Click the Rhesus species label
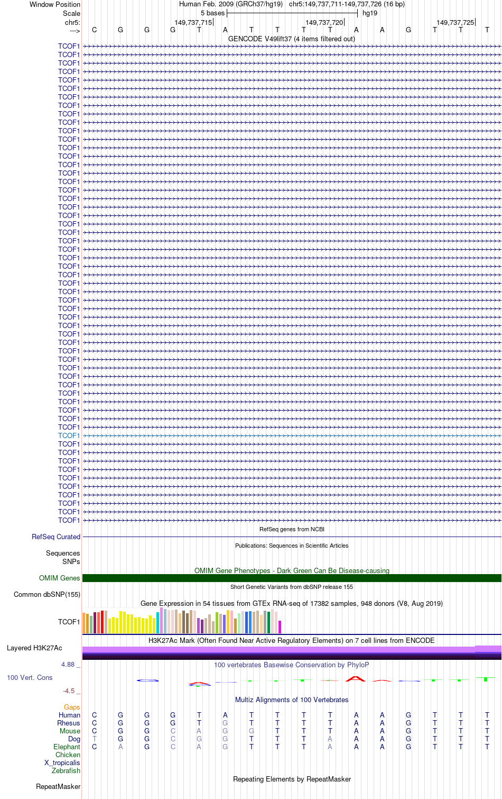502x799 pixels. [69, 723]
